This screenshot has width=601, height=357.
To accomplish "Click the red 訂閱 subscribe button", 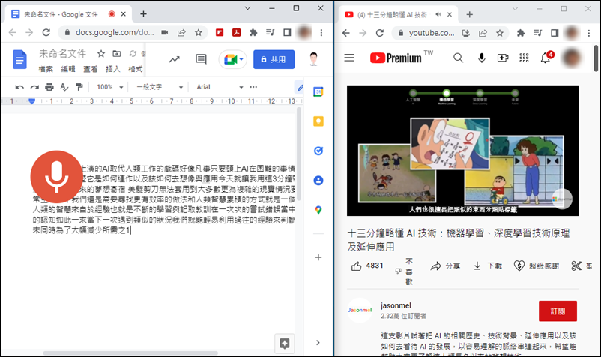I will pos(558,311).
